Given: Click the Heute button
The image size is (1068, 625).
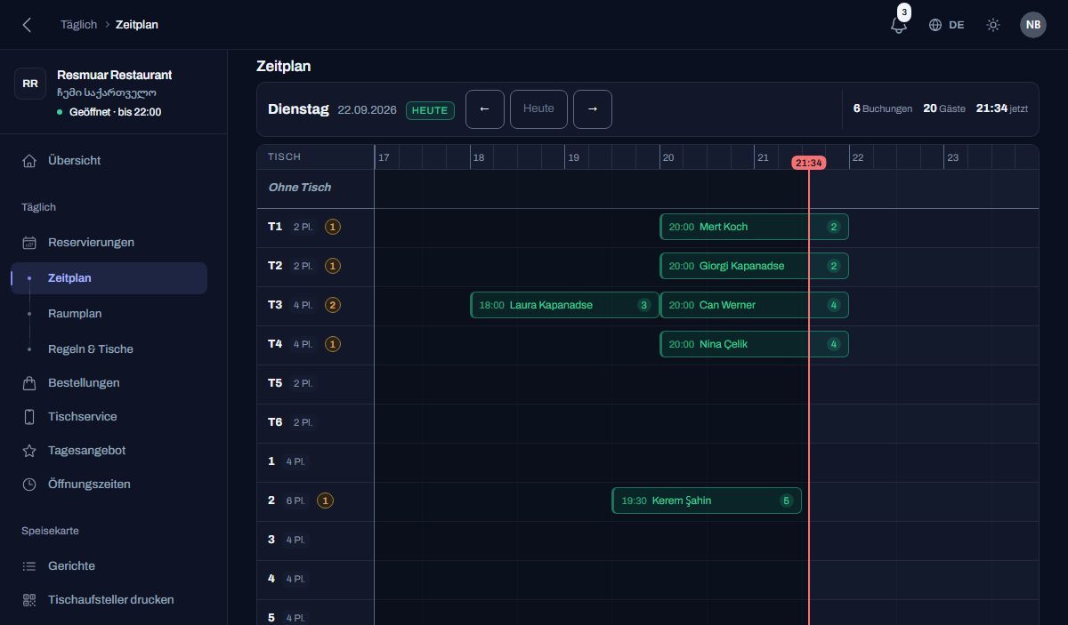Looking at the screenshot, I should click(x=538, y=109).
